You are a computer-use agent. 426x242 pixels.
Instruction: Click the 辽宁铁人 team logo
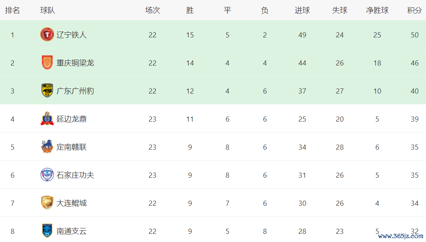(47, 35)
